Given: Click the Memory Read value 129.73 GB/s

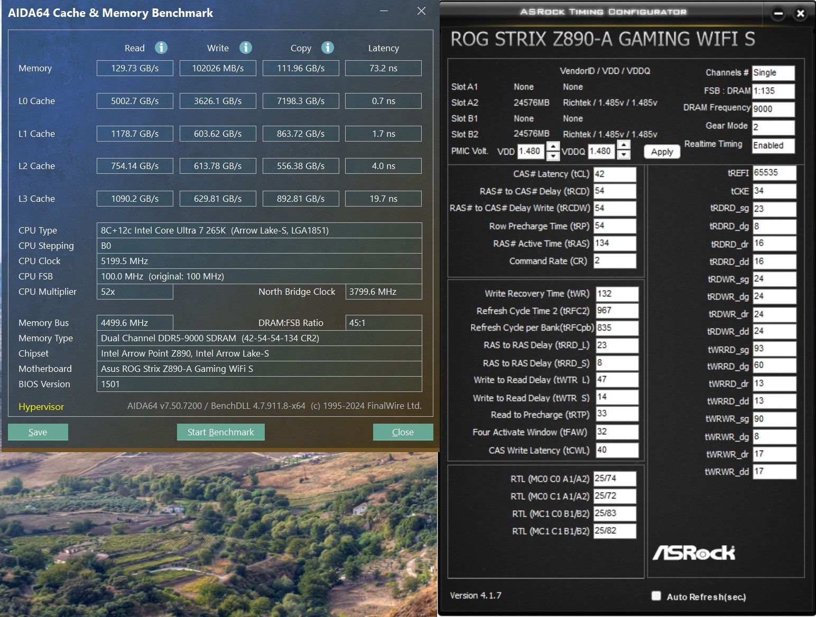Looking at the screenshot, I should (x=135, y=68).
